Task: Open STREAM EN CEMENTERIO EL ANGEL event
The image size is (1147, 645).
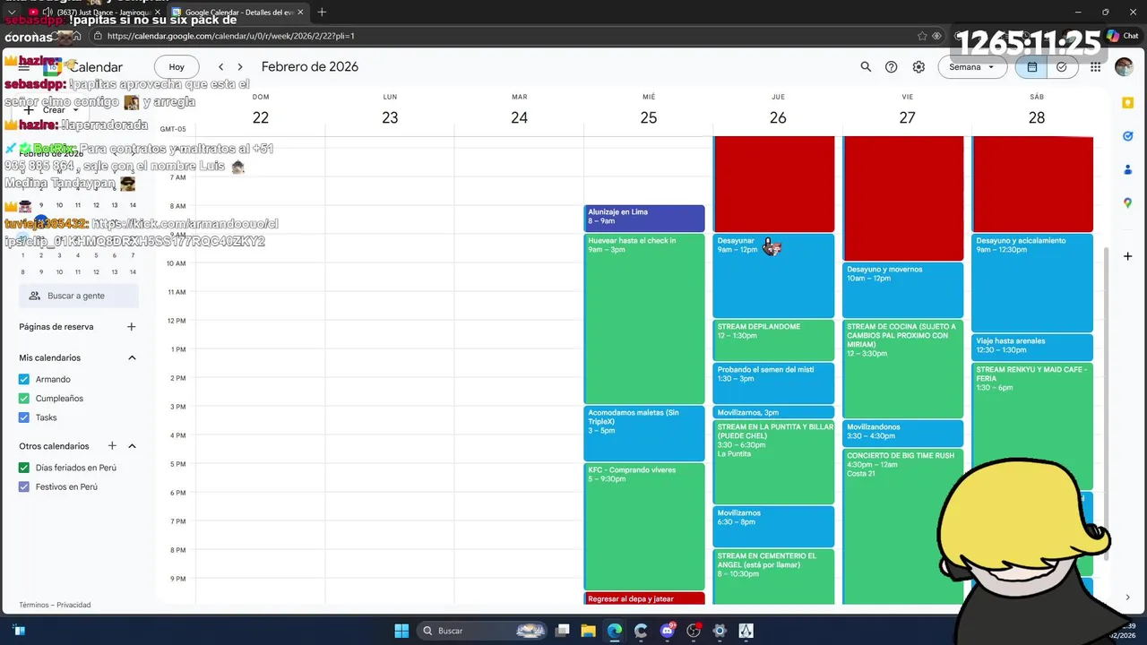Action: tap(773, 577)
